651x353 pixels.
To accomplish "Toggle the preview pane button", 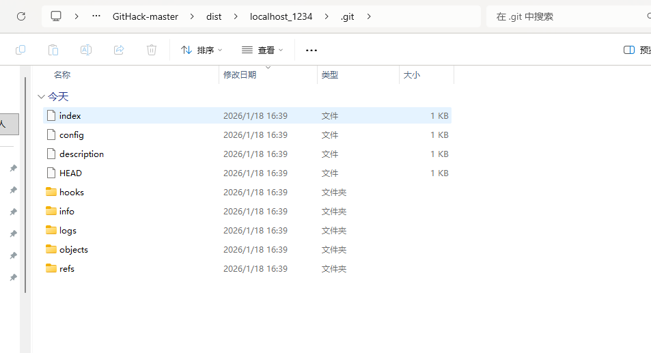I will click(635, 50).
